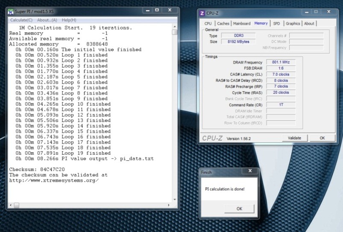The height and width of the screenshot is (232, 343).
Task: Click the 'PI value output -> pi_data.txt' line
Action: pyautogui.click(x=85, y=159)
